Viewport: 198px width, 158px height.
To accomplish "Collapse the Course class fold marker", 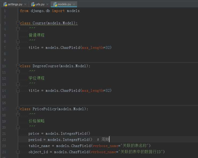I will 18,23.
